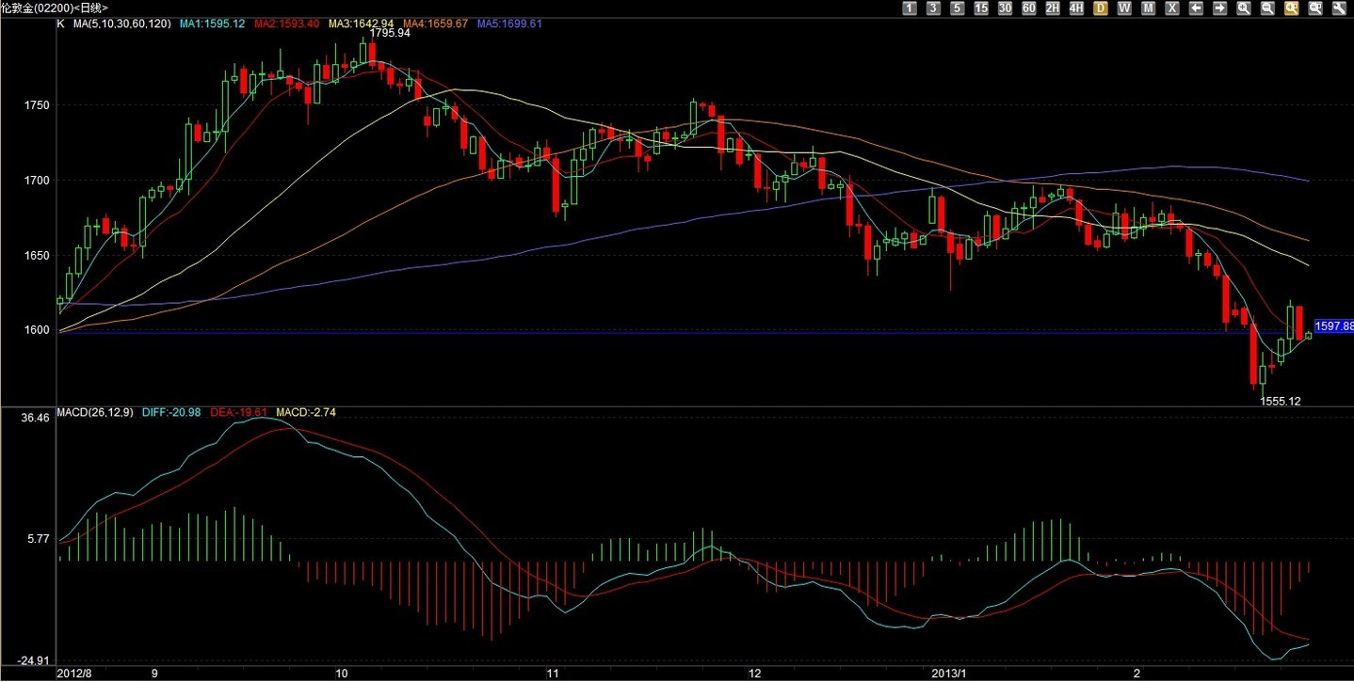Click the 2012/8 date label
Viewport: 1354px width, 682px height.
click(x=74, y=674)
